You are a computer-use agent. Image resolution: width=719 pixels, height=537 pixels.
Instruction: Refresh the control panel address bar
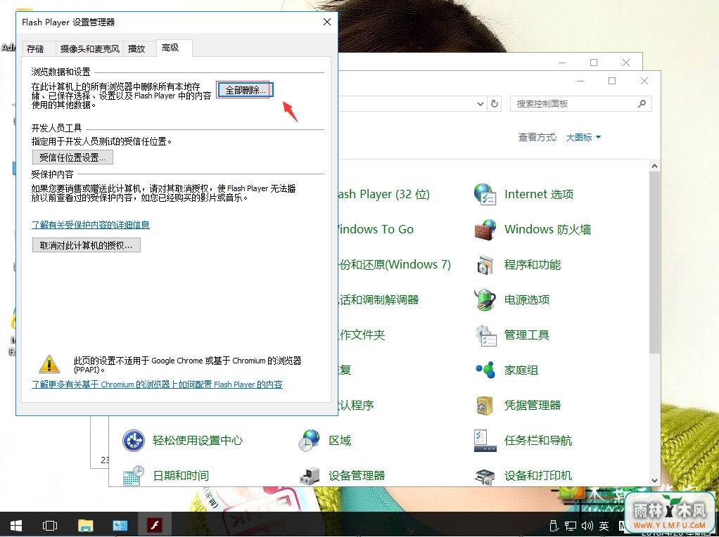tap(495, 104)
